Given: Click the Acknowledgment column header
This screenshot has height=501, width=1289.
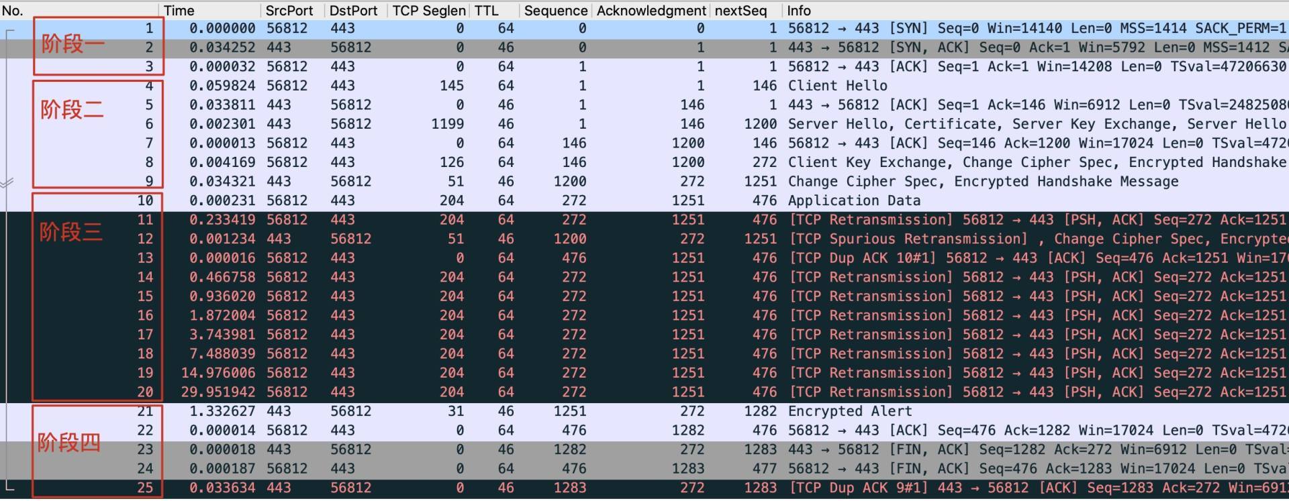Looking at the screenshot, I should (x=651, y=11).
